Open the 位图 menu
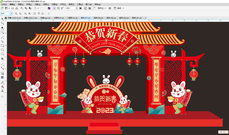The image size is (229, 135). click(54, 4)
